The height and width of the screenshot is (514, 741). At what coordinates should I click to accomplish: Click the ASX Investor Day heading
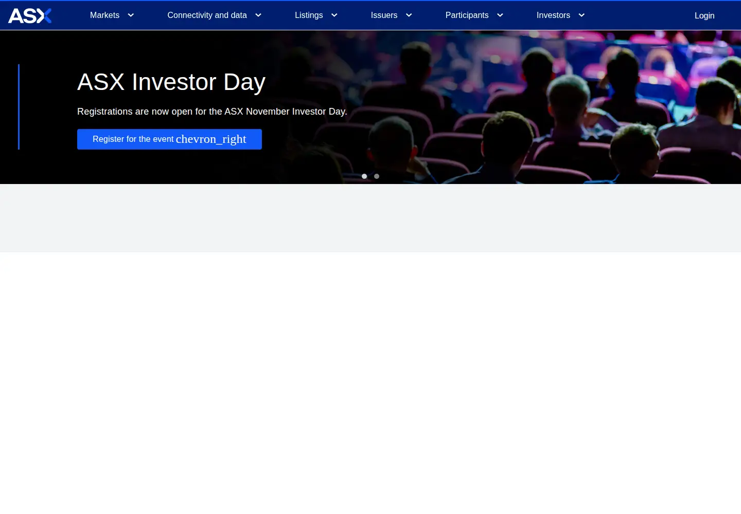[171, 82]
